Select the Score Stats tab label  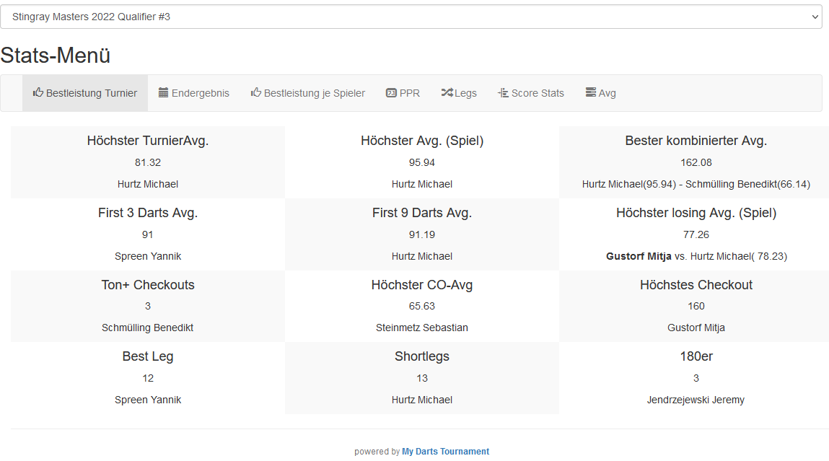(x=538, y=93)
